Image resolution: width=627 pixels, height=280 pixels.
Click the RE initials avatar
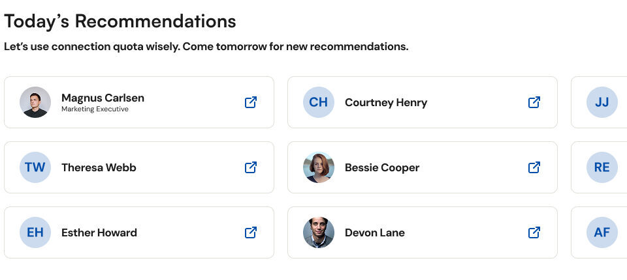(602, 167)
